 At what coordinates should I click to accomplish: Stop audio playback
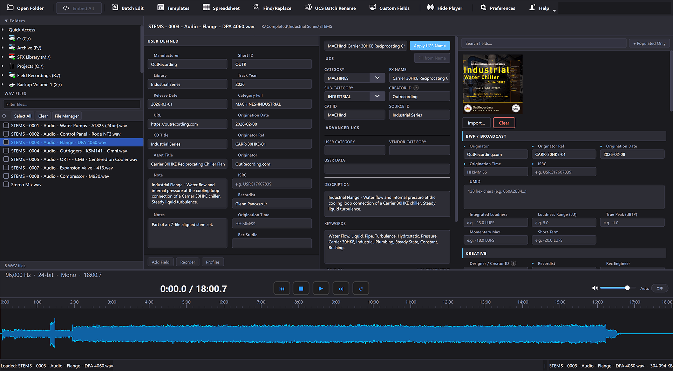(x=301, y=289)
